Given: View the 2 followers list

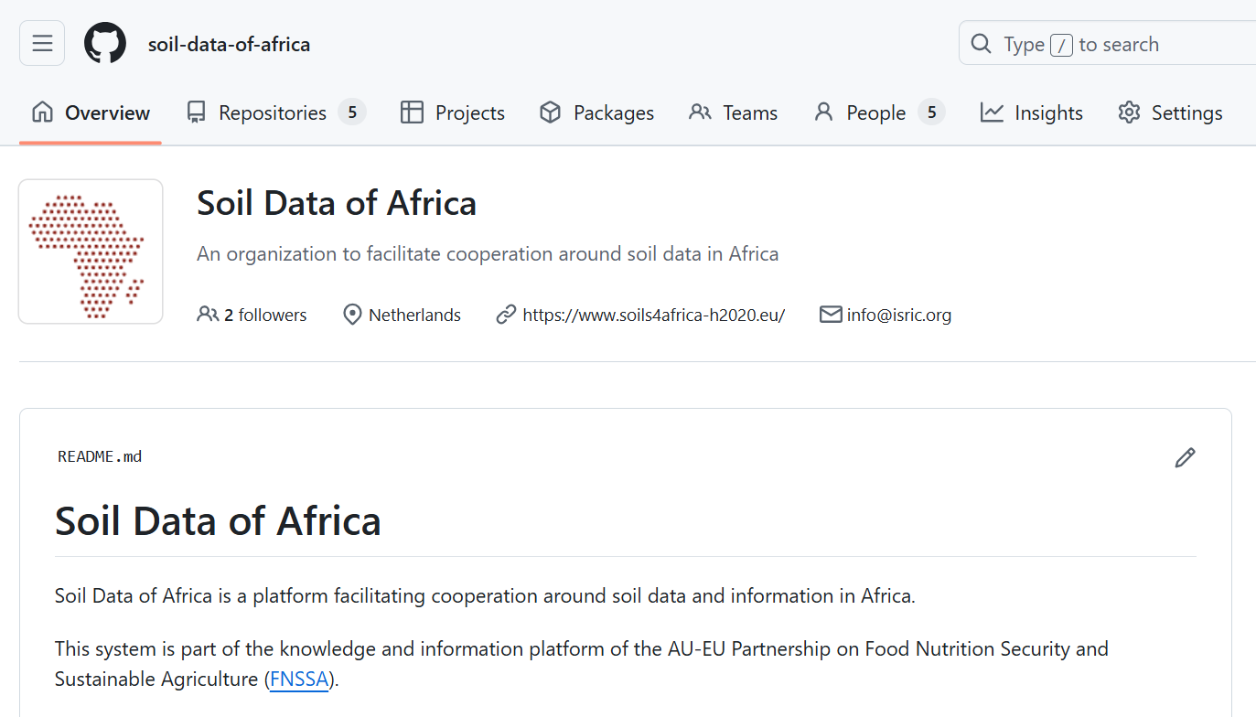Looking at the screenshot, I should pos(264,315).
